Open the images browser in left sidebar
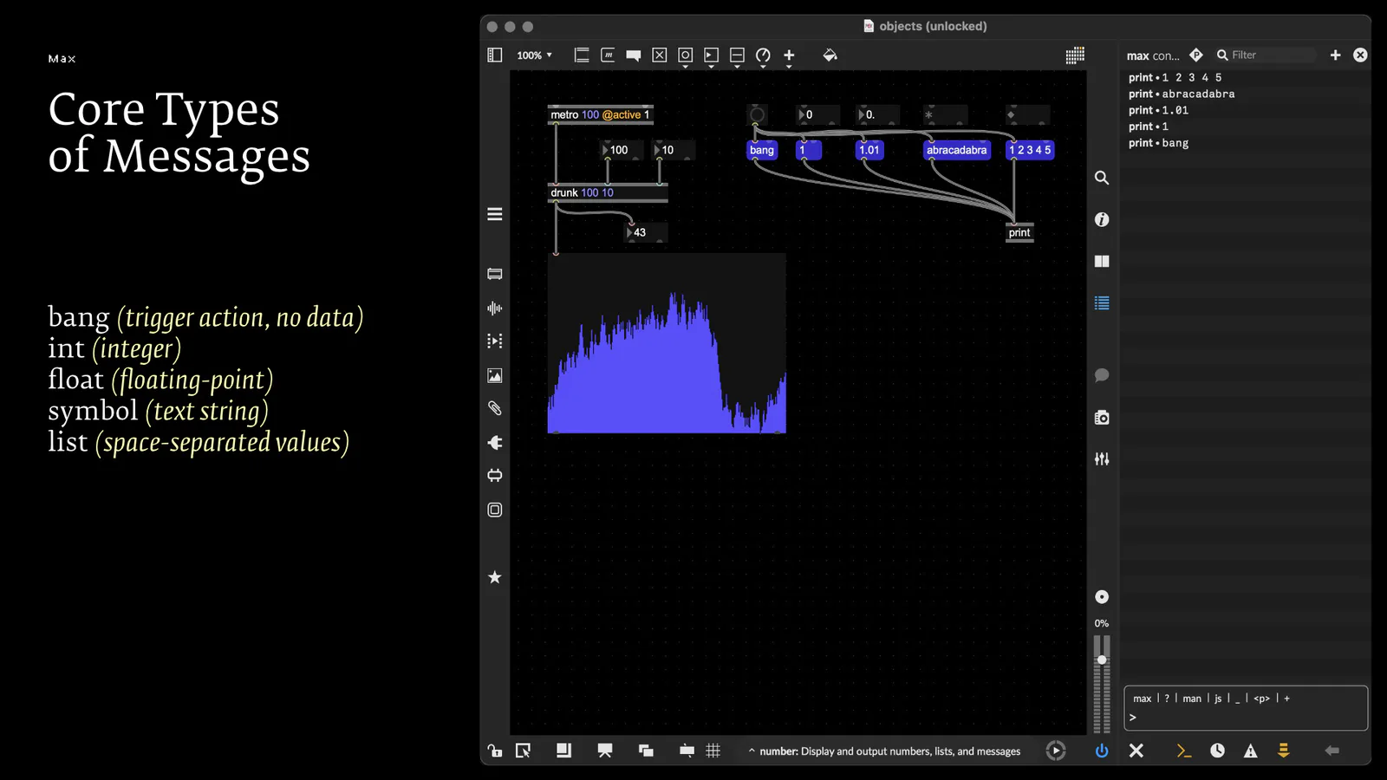The image size is (1387, 780). click(495, 376)
